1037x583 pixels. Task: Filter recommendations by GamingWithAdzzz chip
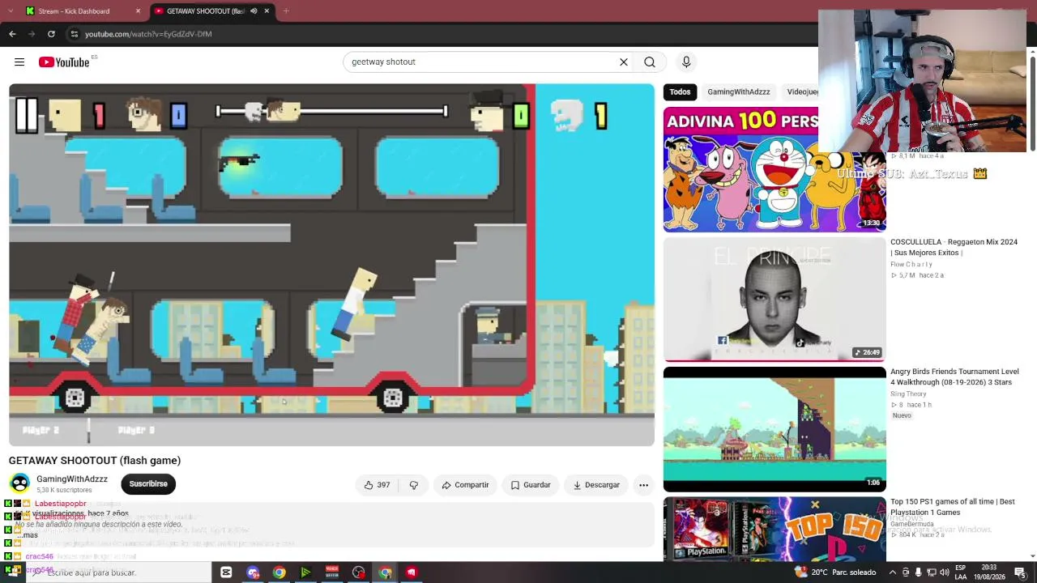[x=738, y=92]
